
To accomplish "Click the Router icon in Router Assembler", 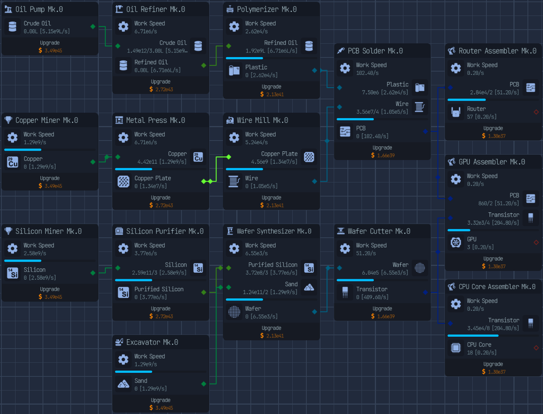I will 456,112.
